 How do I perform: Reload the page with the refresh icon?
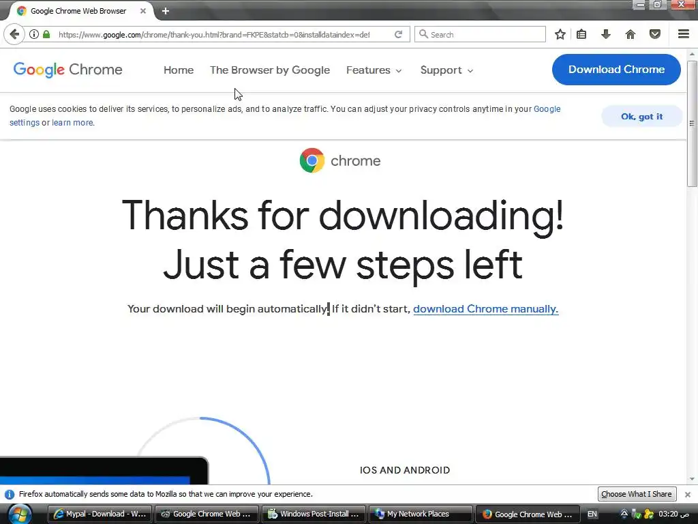398,34
